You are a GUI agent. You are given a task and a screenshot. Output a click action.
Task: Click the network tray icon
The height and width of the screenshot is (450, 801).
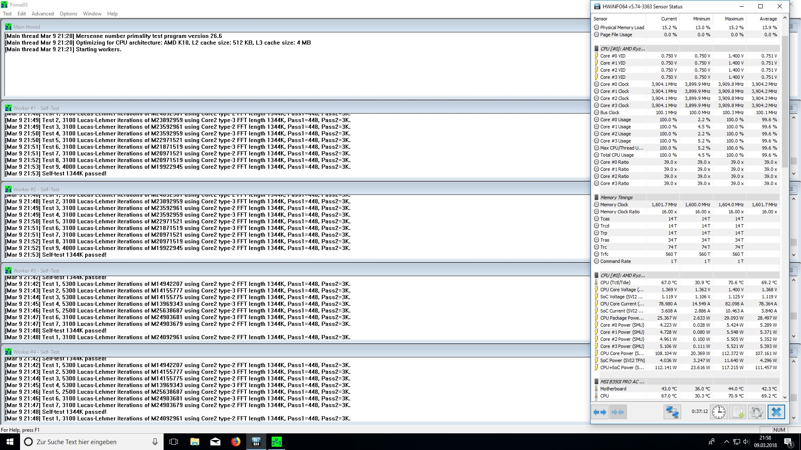pos(737,442)
